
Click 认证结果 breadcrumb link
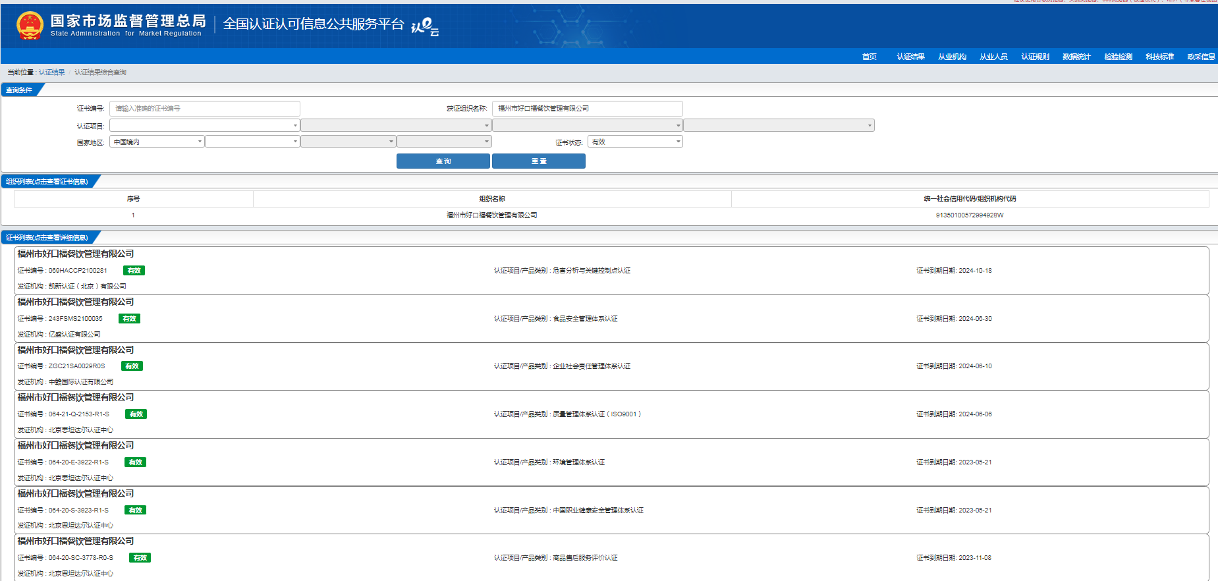click(52, 72)
